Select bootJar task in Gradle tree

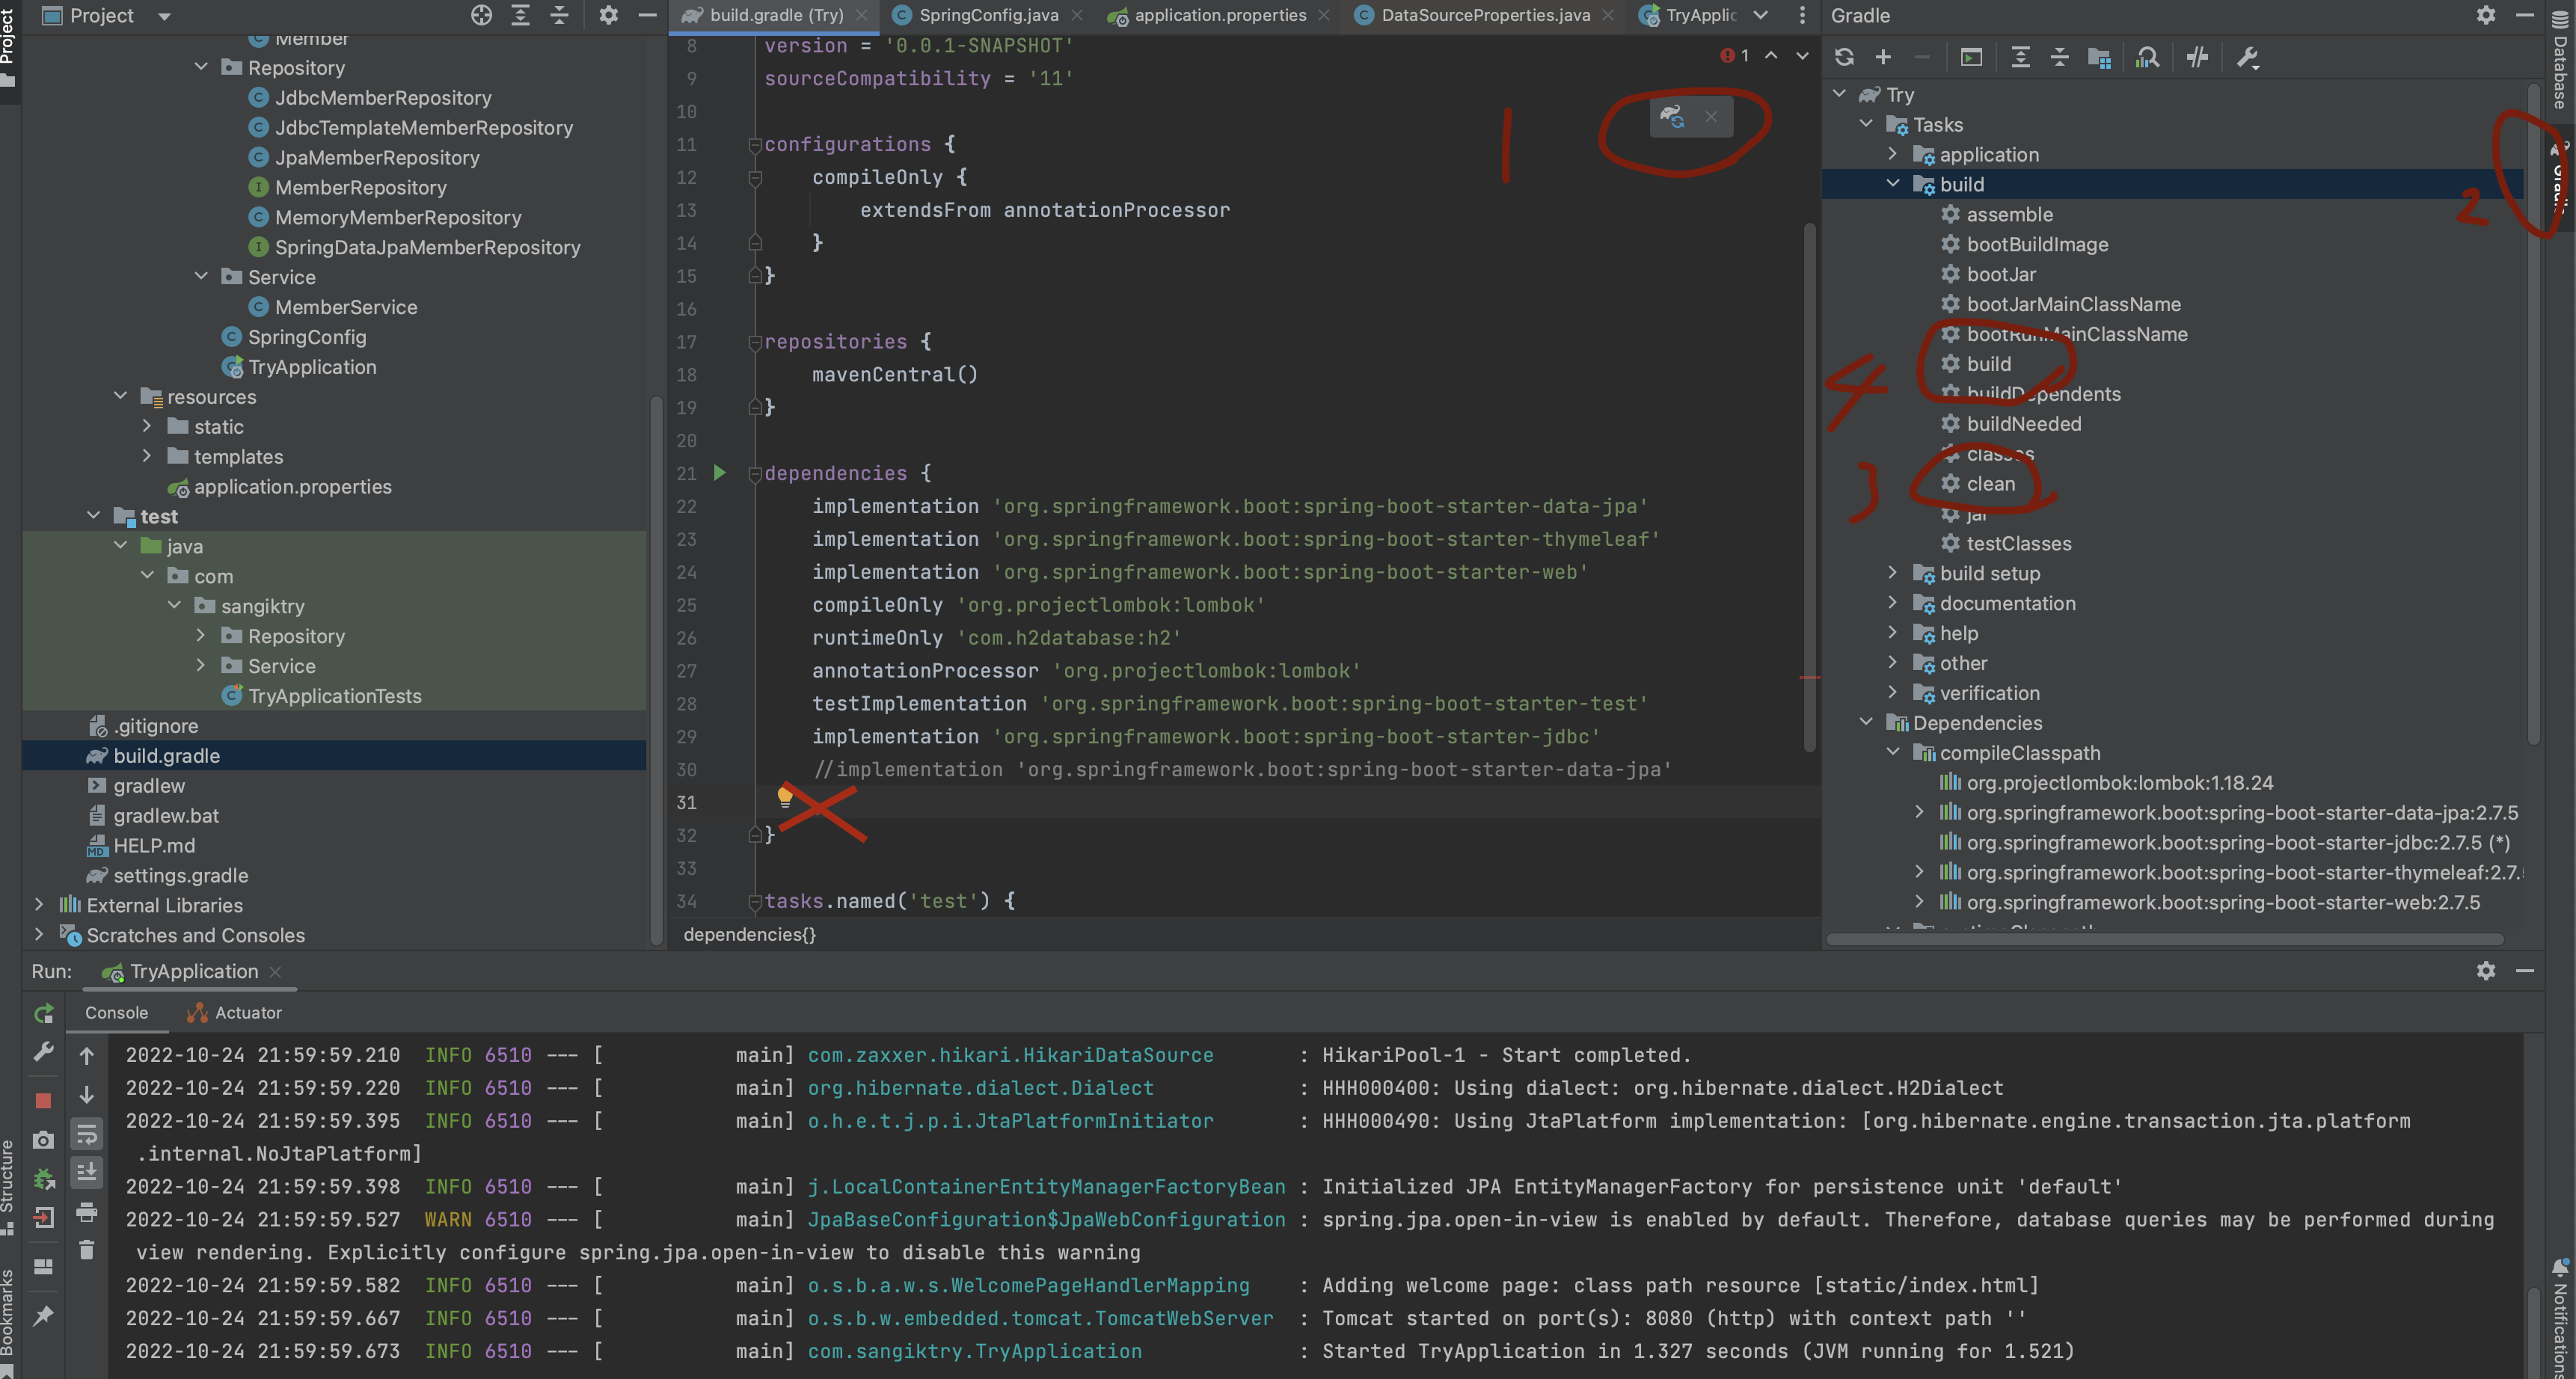[x=2000, y=274]
